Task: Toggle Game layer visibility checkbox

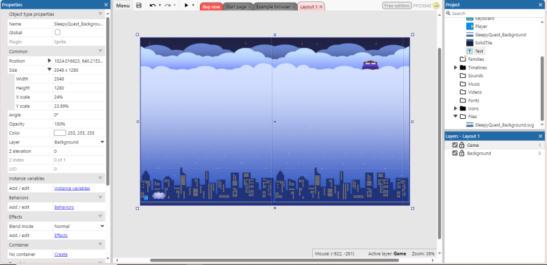Action: (455, 145)
